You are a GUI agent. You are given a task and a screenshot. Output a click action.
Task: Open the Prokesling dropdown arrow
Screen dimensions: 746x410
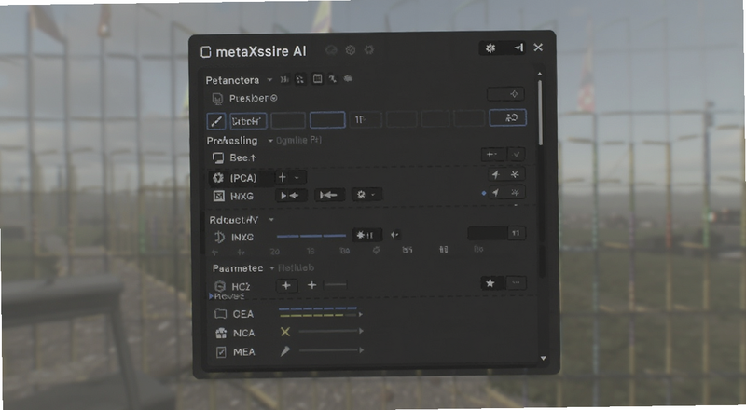[270, 141]
